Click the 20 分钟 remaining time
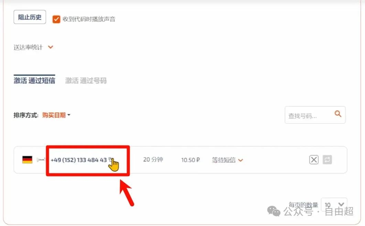This screenshot has height=226, width=365. click(x=153, y=160)
